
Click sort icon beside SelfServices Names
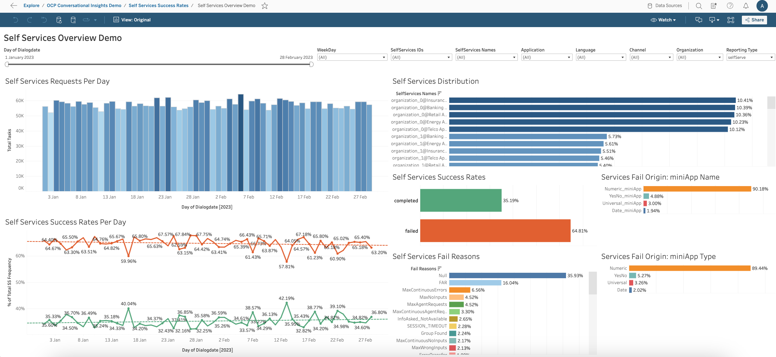[x=439, y=93]
